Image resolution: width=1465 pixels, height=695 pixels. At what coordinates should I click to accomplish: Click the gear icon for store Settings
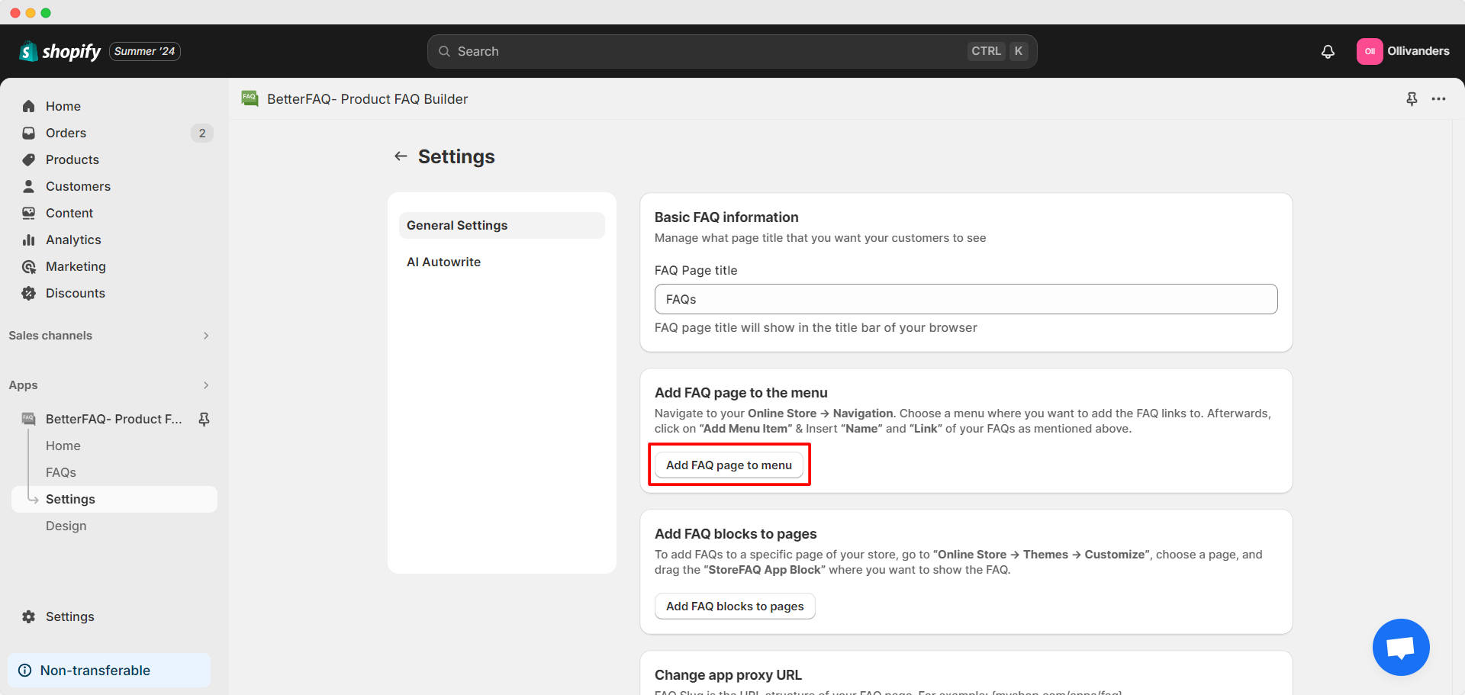tap(29, 616)
